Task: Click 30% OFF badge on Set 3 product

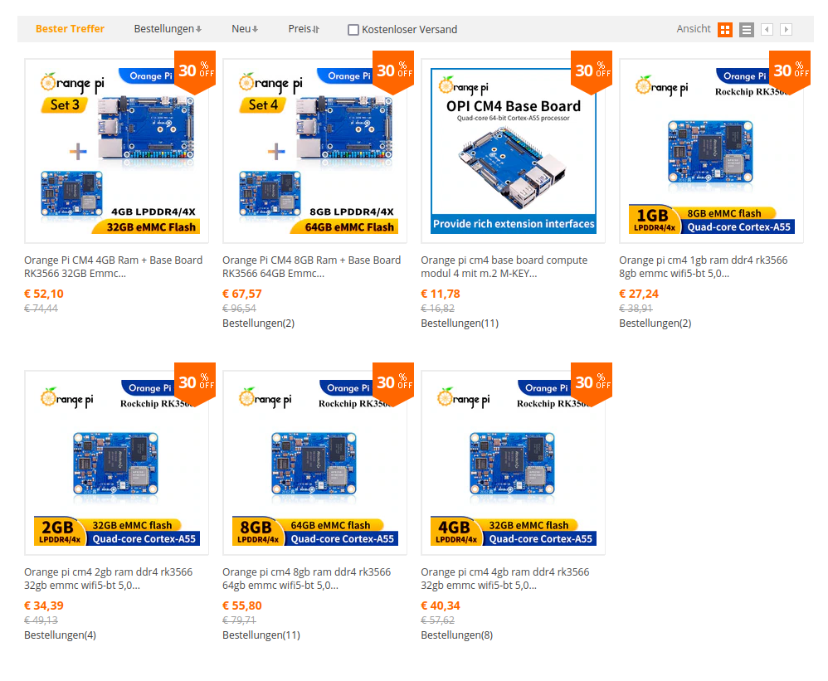Action: [x=195, y=71]
